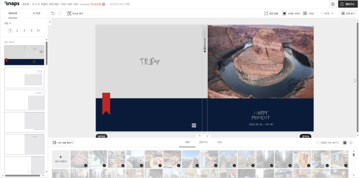Expand bottom photo tray with up chevron
Viewport: 359px width, 178px height.
pos(200,136)
